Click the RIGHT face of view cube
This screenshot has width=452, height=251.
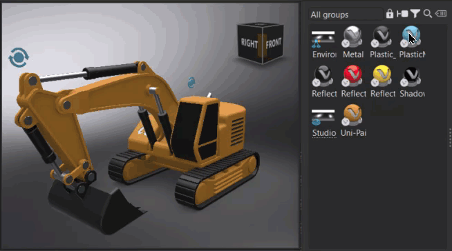click(x=249, y=43)
